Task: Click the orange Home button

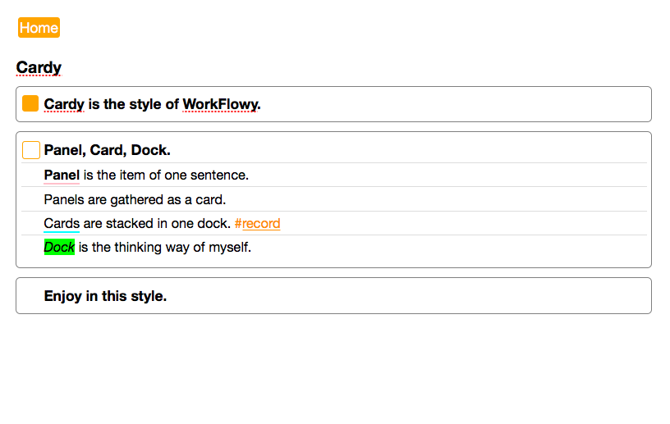Action: 39,28
